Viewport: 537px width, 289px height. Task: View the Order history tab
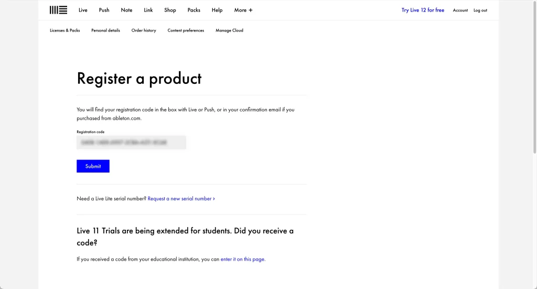[x=144, y=30]
